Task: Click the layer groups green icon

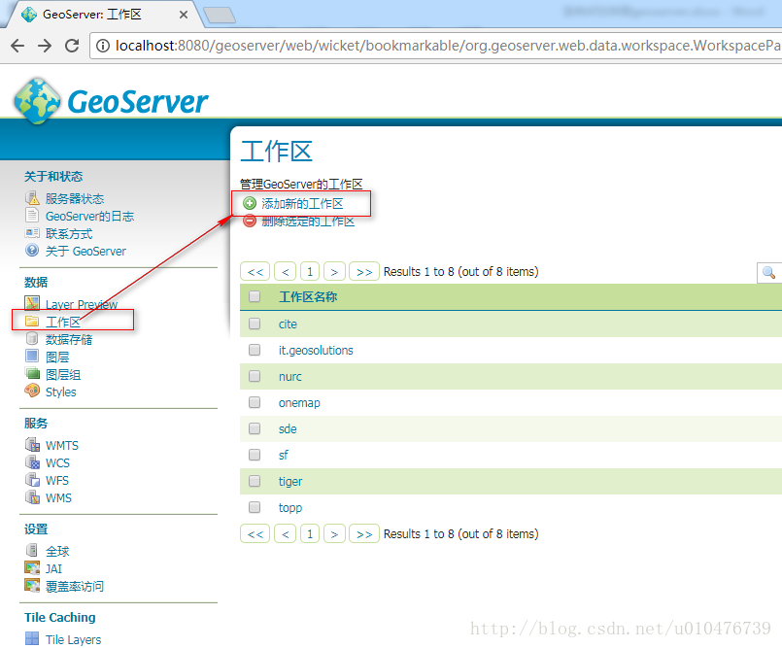Action: 32,374
